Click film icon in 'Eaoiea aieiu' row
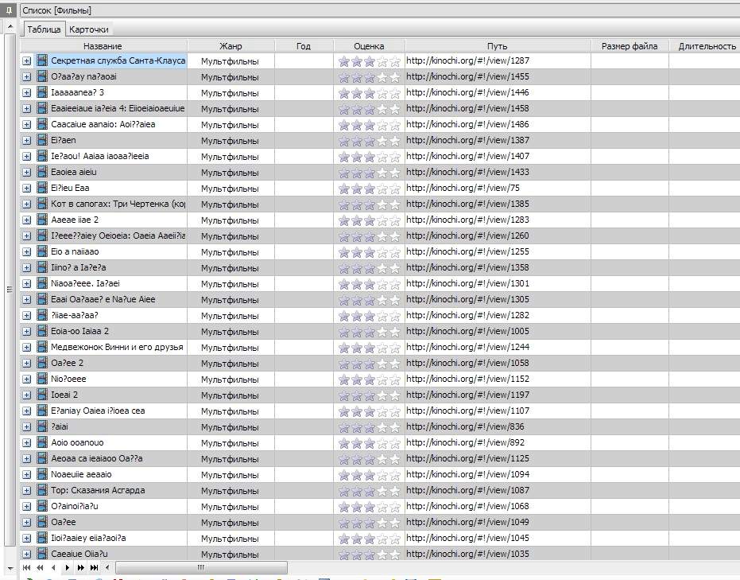Screen dimensions: 740x580 click(42, 172)
